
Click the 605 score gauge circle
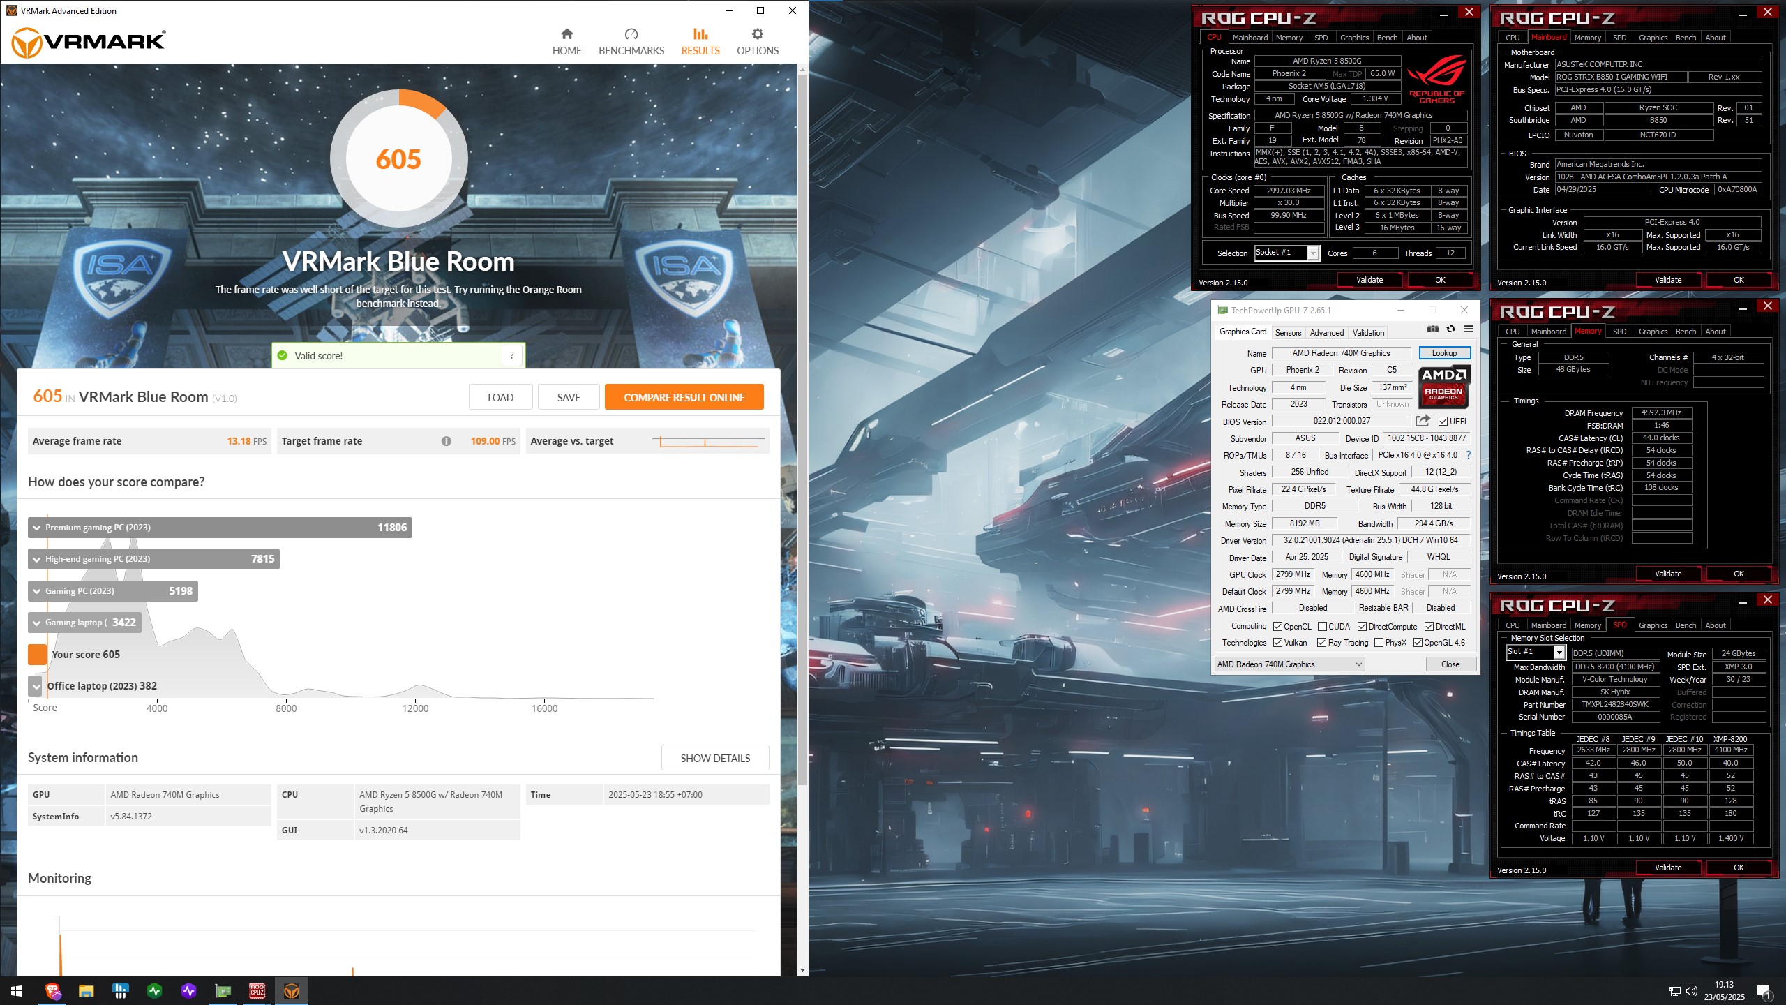point(399,158)
